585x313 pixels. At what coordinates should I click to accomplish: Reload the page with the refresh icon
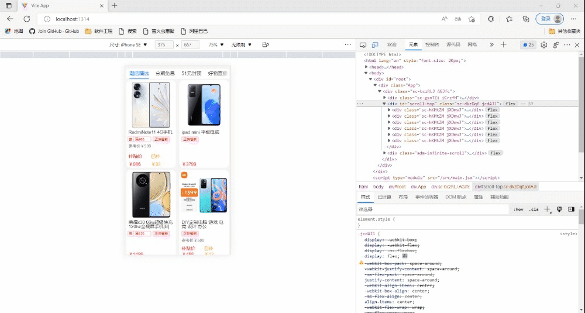pos(27,19)
